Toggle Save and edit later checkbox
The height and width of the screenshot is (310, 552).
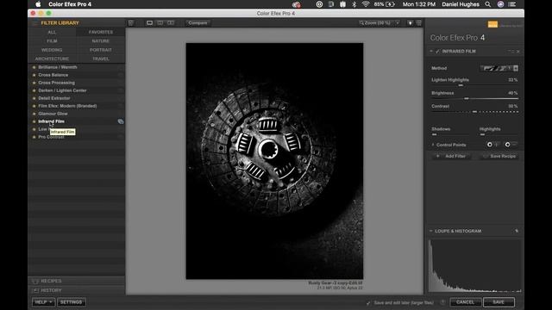pyautogui.click(x=368, y=302)
